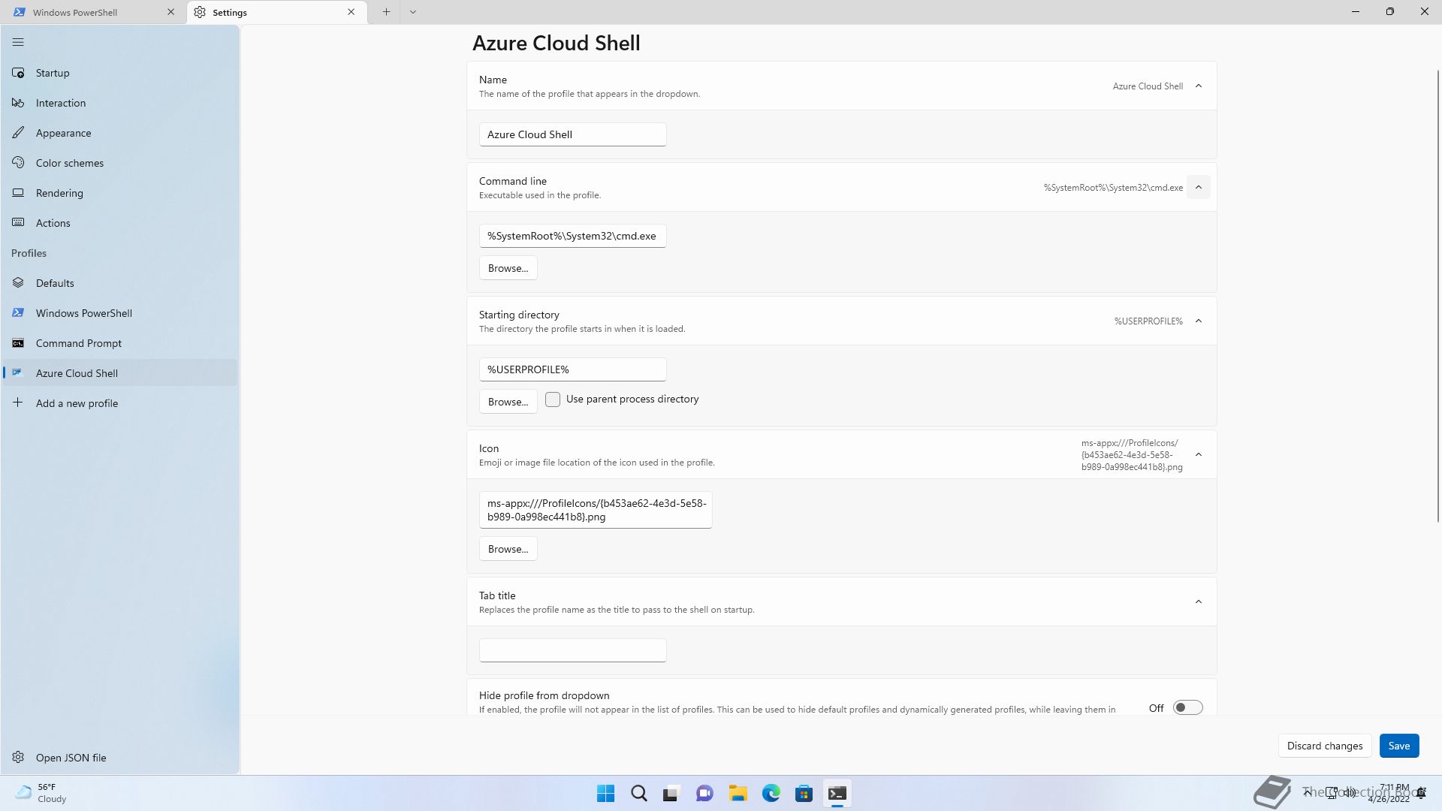The image size is (1442, 811).
Task: Collapse the Icon setting section
Action: pyautogui.click(x=1199, y=455)
